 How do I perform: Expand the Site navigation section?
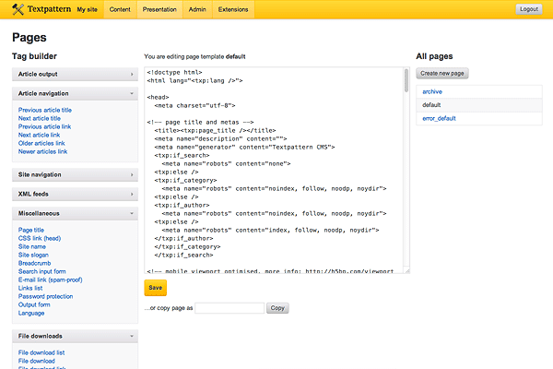tap(74, 173)
